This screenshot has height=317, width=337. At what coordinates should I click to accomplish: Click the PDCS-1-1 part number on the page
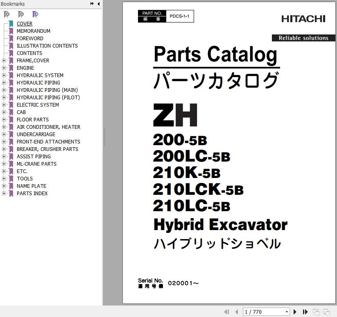pyautogui.click(x=179, y=16)
